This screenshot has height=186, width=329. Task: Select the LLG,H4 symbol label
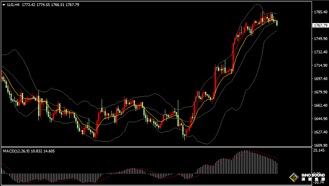click(x=13, y=4)
